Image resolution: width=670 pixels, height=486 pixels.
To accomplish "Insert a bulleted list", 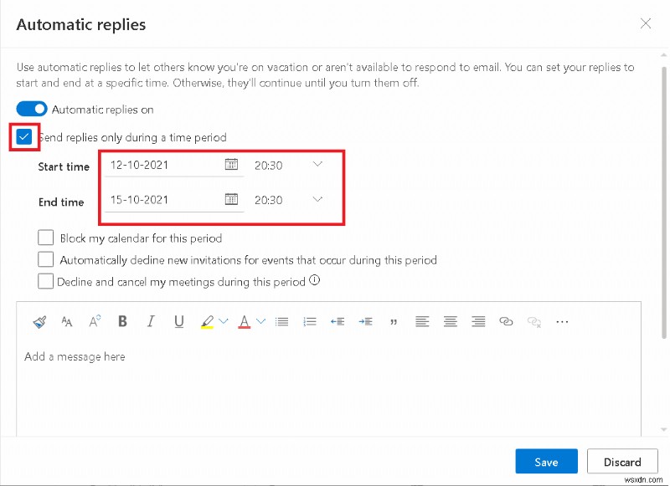I will pyautogui.click(x=282, y=321).
